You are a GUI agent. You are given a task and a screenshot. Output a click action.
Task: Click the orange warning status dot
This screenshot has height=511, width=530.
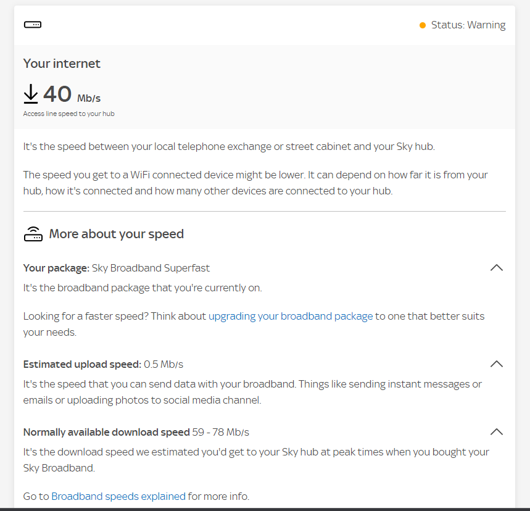click(422, 25)
